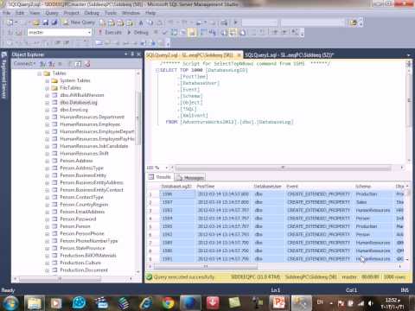Open the Connect dropdown in Object Explorer
415x311 pixels.
tap(24, 64)
